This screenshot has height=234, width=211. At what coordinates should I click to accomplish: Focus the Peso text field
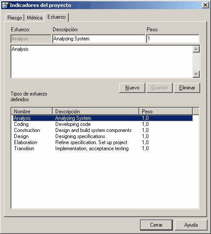coord(173,39)
